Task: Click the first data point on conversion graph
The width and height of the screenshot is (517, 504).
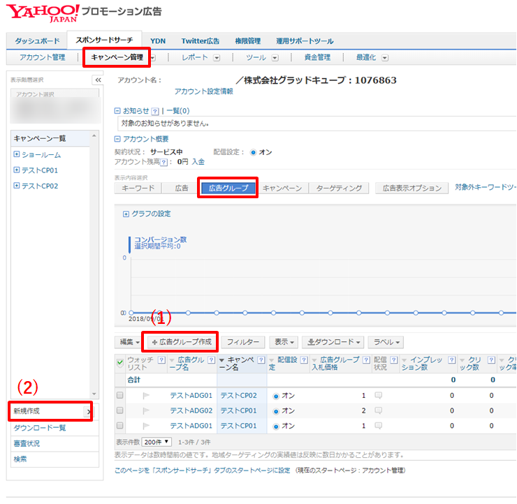Action: click(x=131, y=313)
